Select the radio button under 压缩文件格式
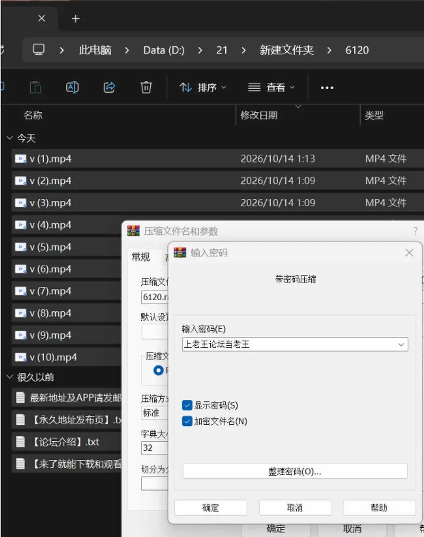This screenshot has width=424, height=537. (158, 370)
